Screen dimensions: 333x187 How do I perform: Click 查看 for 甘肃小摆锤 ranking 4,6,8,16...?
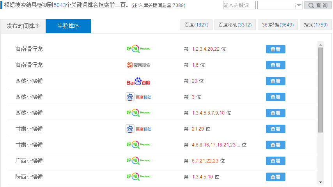pyautogui.click(x=275, y=145)
